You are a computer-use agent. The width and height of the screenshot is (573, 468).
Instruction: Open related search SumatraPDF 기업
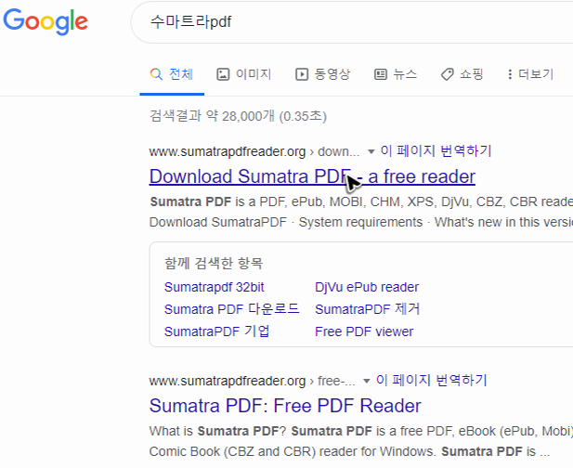[x=216, y=331]
